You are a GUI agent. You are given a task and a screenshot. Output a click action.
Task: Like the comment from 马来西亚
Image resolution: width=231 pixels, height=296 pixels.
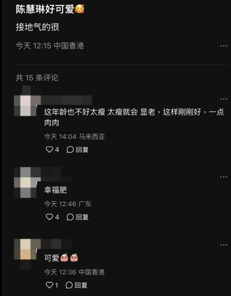click(x=49, y=150)
